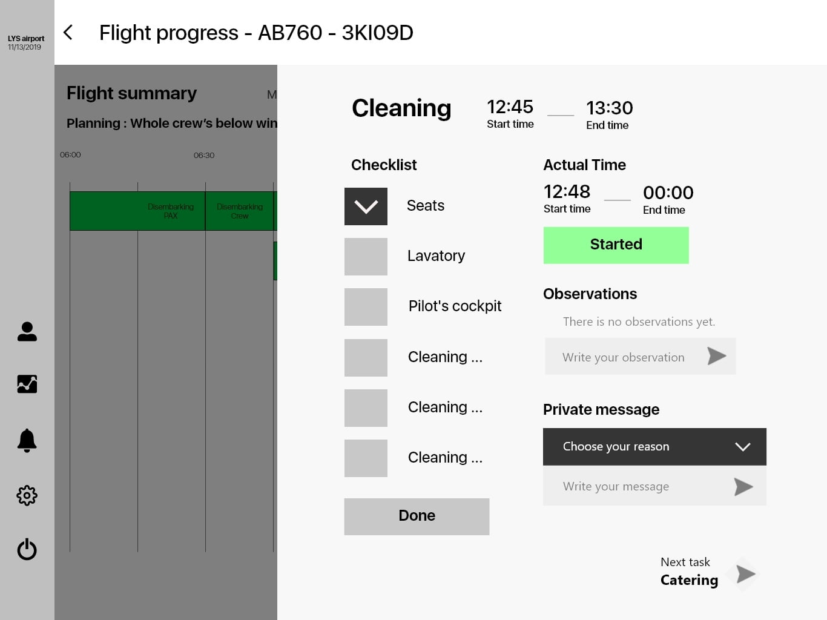Check the Lavatory checkbox
Image resolution: width=827 pixels, height=620 pixels.
[366, 257]
